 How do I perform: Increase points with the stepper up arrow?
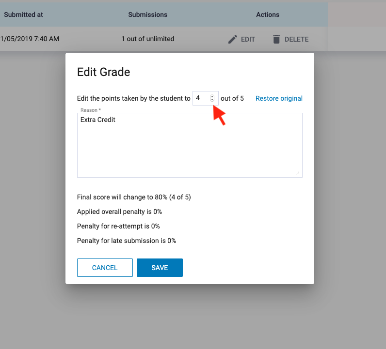pos(212,97)
